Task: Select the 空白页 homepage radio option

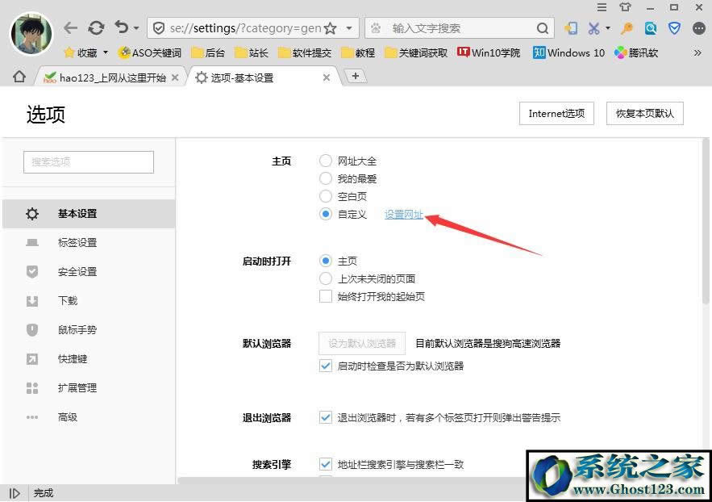Action: coord(326,196)
